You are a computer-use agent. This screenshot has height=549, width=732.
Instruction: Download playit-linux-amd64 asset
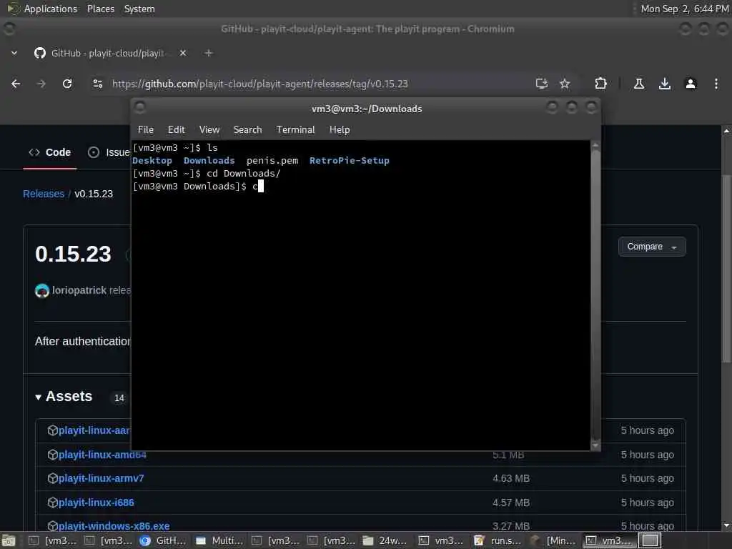click(x=102, y=455)
